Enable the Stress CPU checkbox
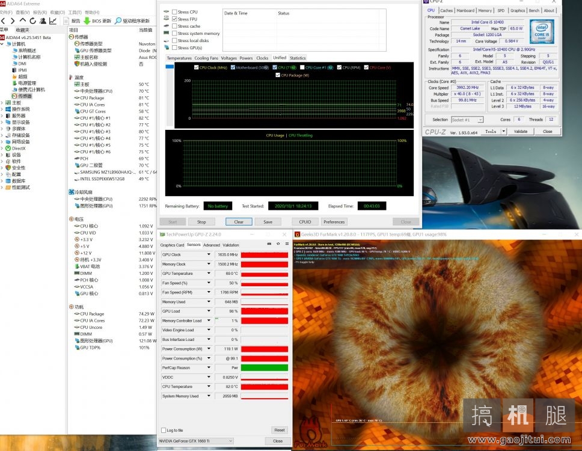Image resolution: width=582 pixels, height=451 pixels. point(174,12)
